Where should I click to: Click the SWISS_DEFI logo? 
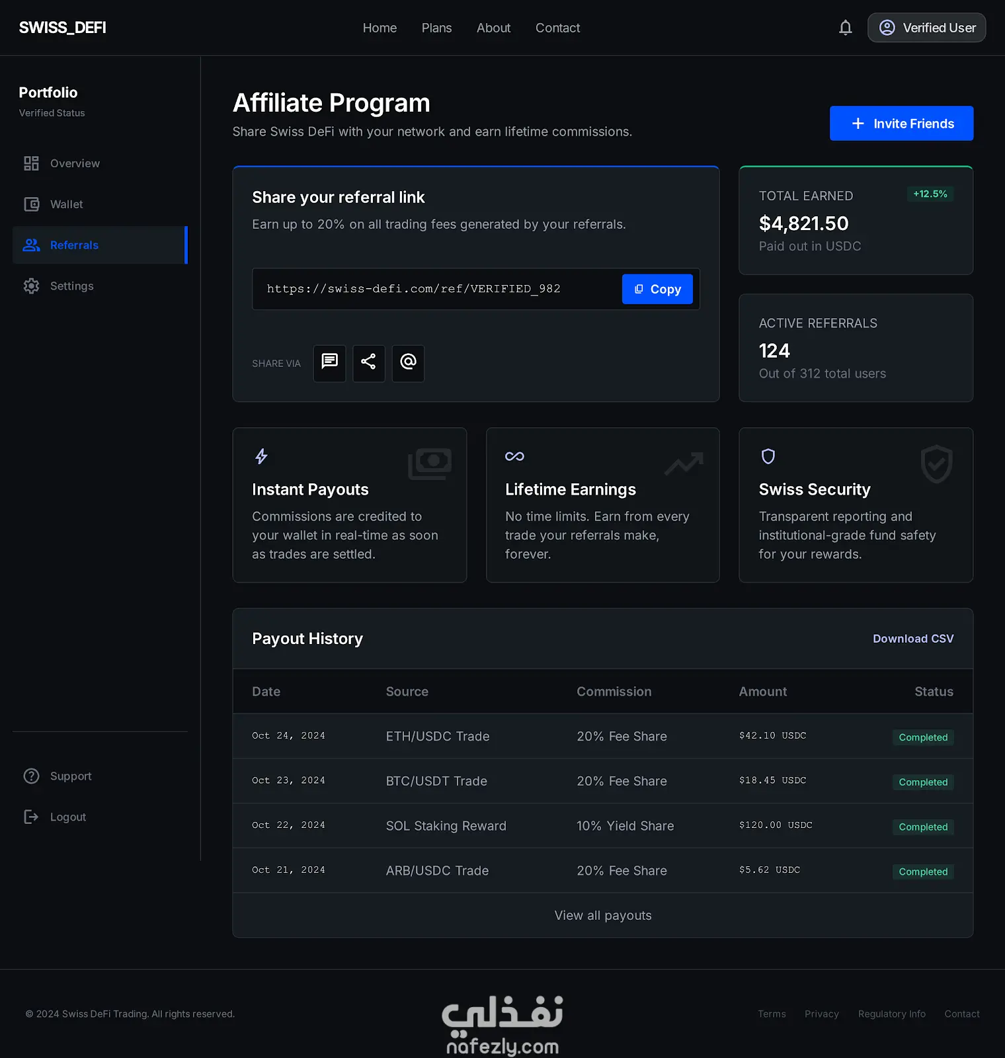(62, 28)
